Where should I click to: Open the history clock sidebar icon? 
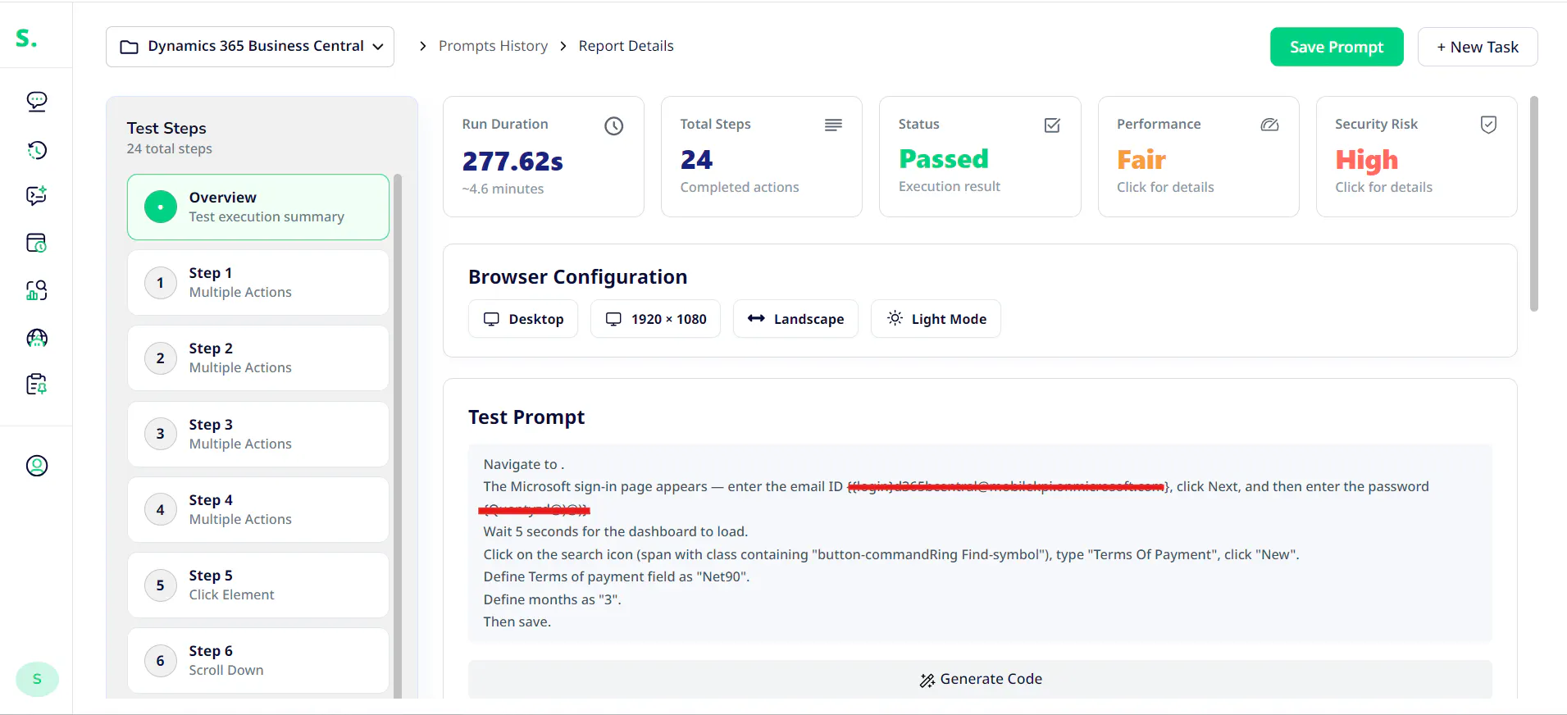[37, 149]
